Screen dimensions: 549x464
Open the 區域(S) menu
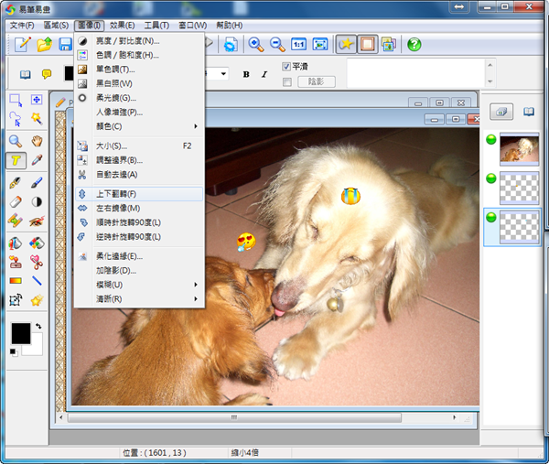pos(56,26)
